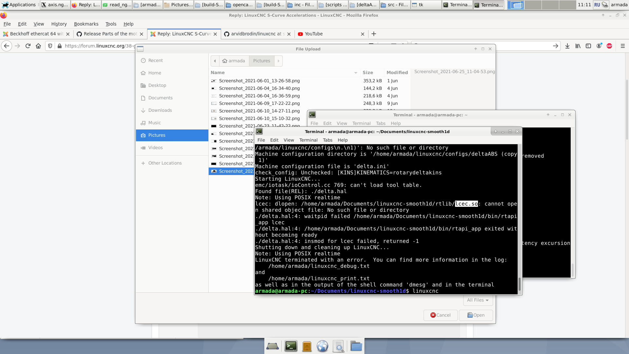629x354 pixels.
Task: Open a new Firefox tab
Action: click(374, 34)
